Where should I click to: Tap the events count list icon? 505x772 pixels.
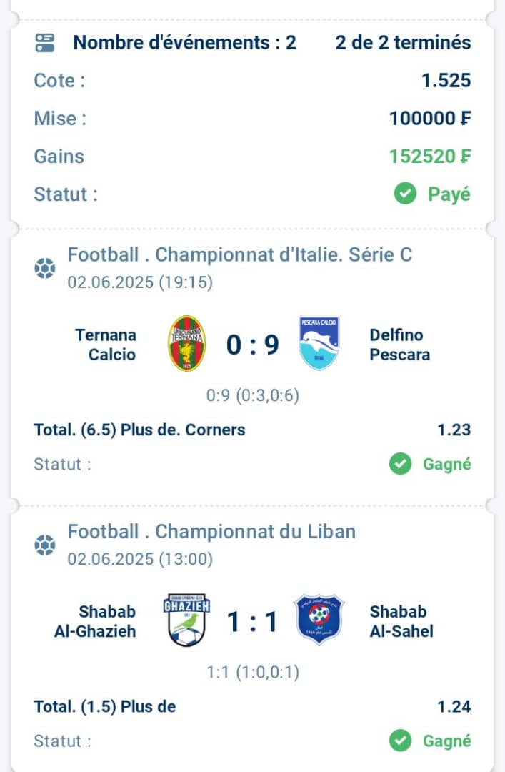45,43
